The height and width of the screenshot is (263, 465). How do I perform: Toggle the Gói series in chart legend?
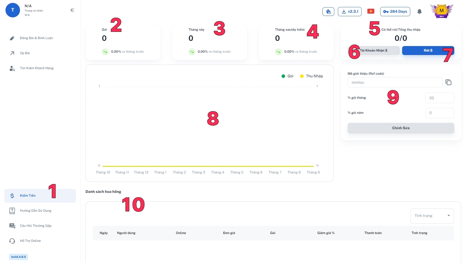[x=287, y=76]
